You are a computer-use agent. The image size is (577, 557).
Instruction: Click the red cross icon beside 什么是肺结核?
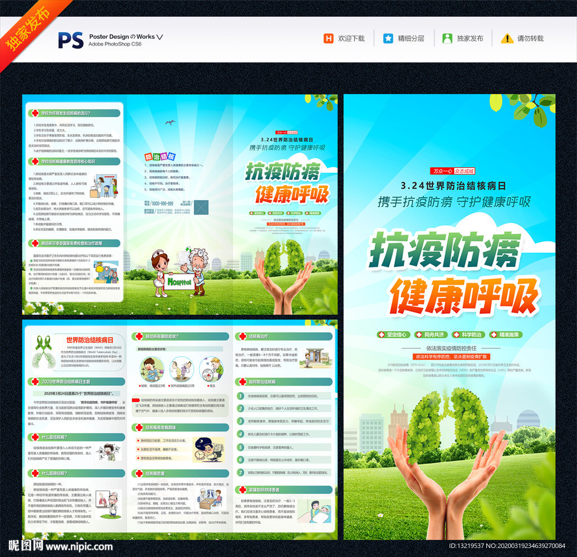(x=35, y=473)
